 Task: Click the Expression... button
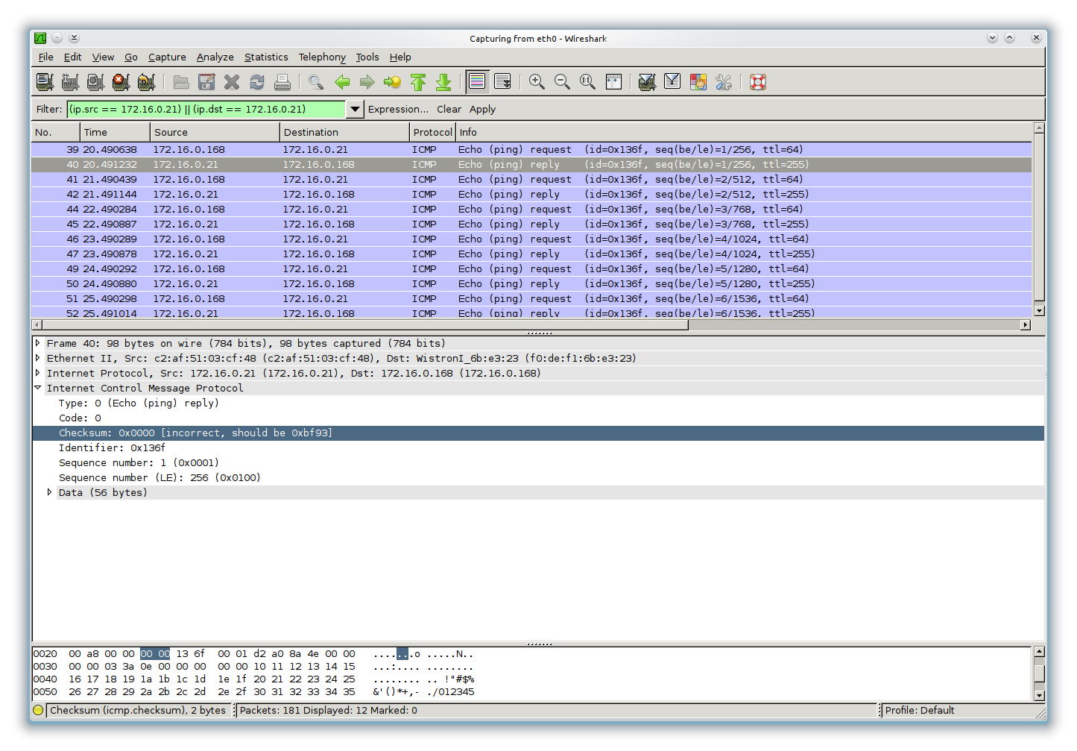(398, 109)
